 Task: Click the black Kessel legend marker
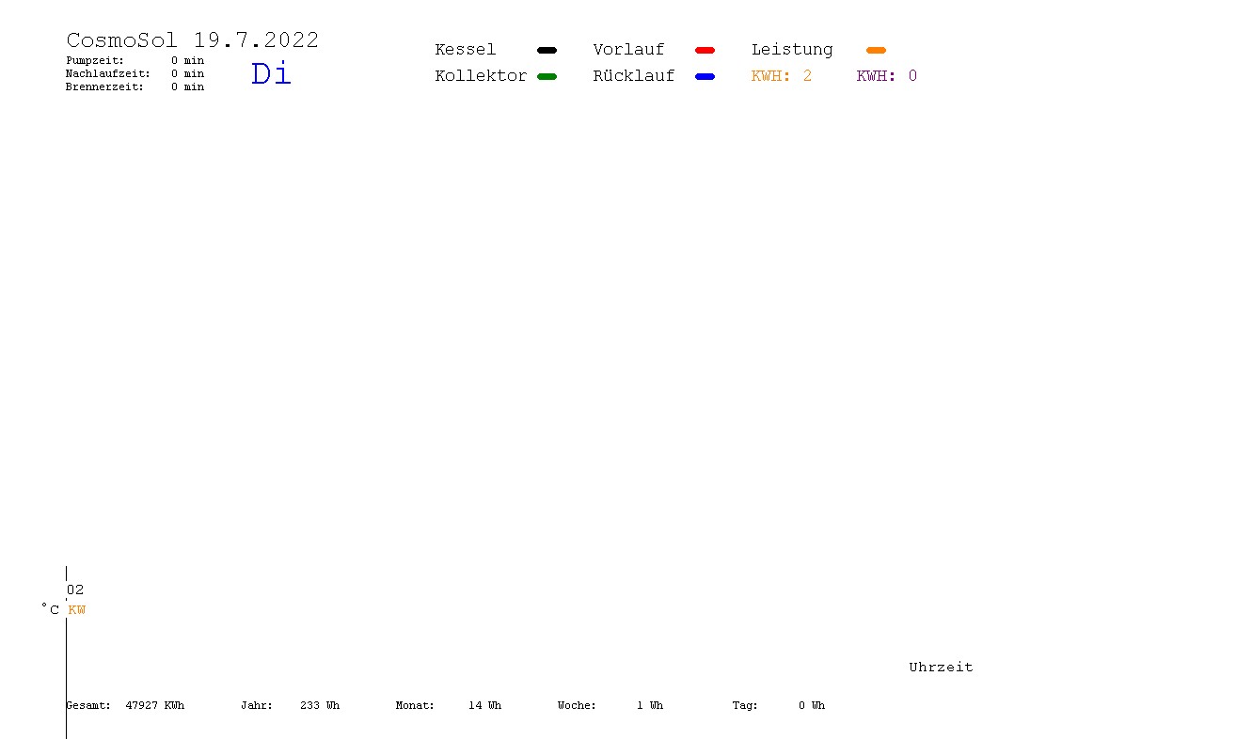pyautogui.click(x=547, y=50)
